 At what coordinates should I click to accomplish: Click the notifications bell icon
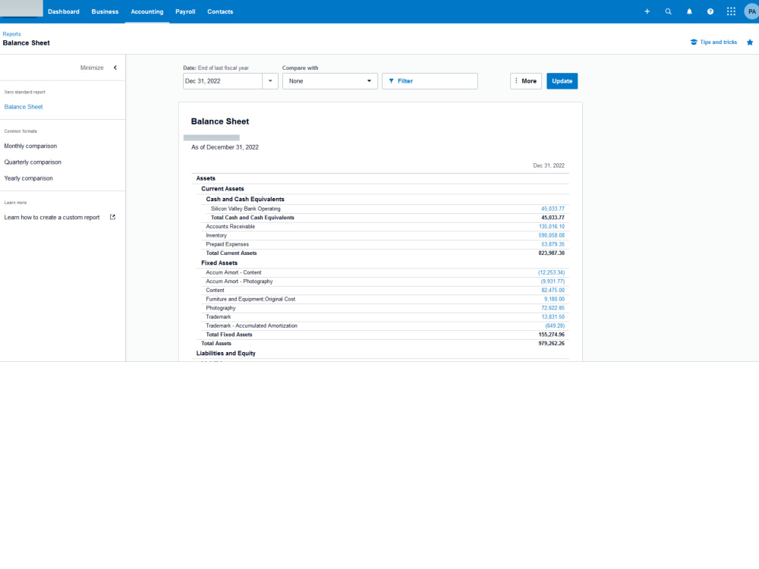pos(689,11)
